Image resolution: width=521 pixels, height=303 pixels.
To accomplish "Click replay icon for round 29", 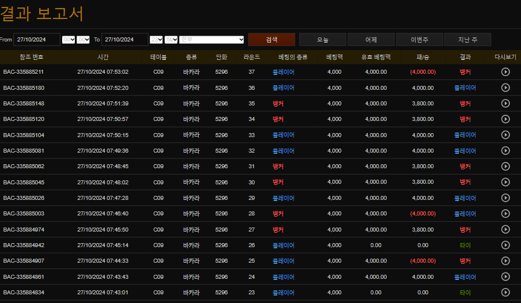I will click(x=505, y=198).
